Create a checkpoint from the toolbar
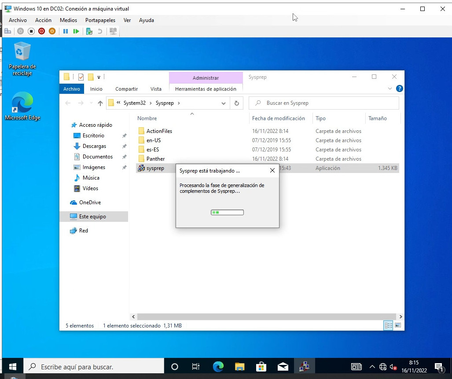The height and width of the screenshot is (379, 452). click(x=89, y=31)
